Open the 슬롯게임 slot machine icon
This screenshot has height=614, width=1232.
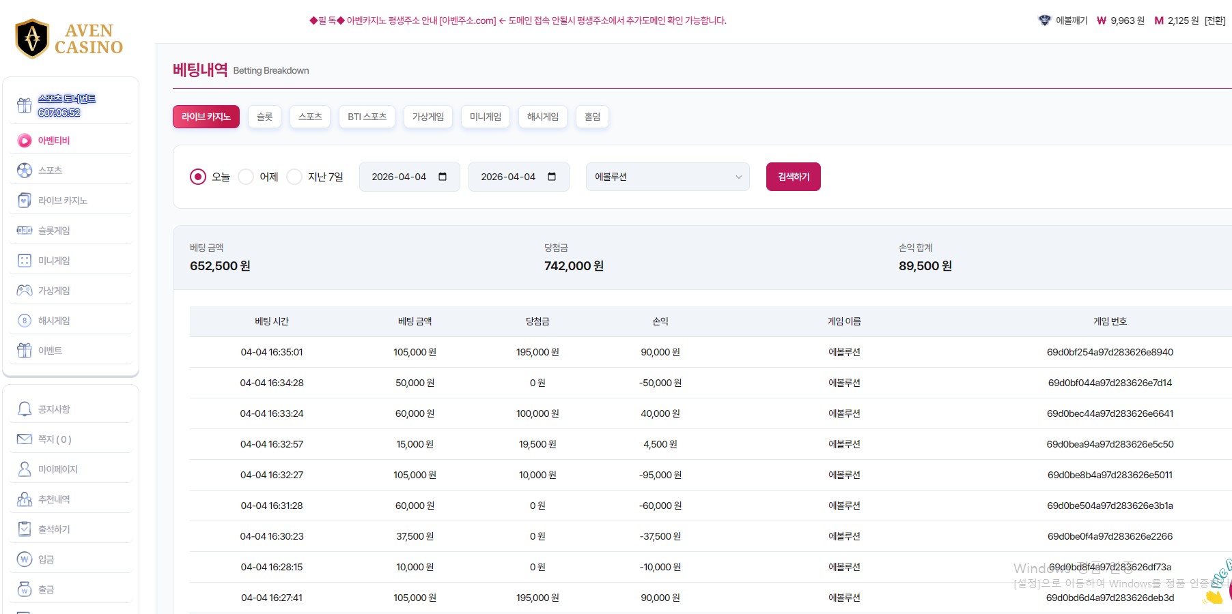[25, 231]
